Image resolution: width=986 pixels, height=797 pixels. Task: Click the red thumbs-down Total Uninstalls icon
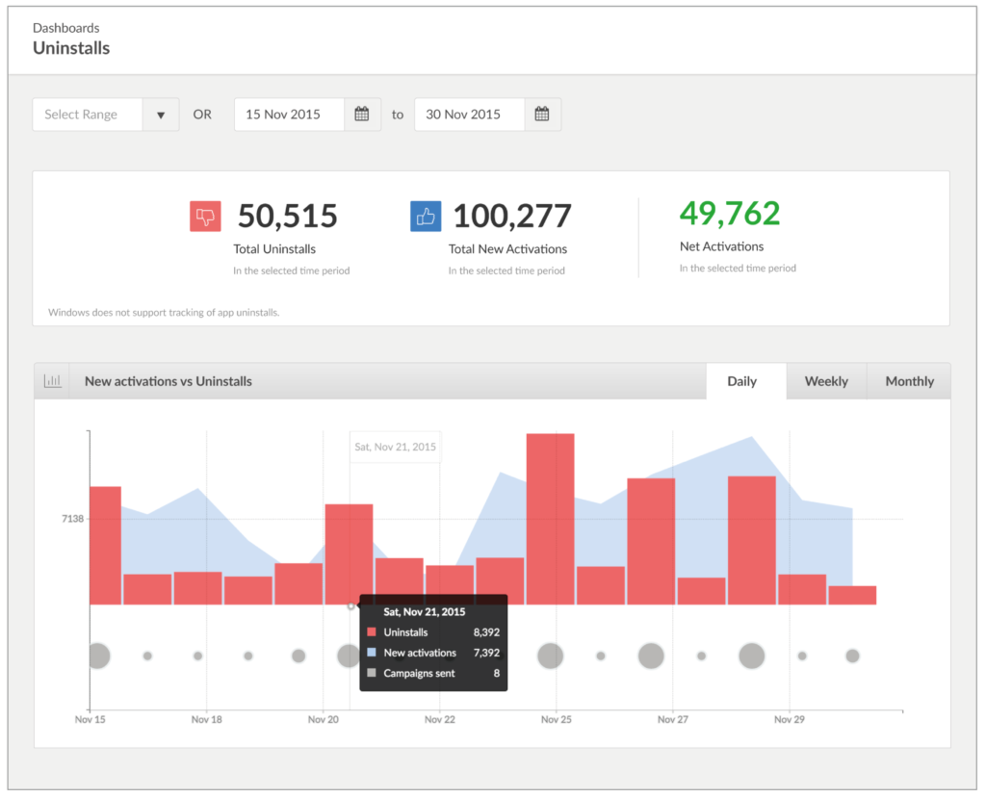coord(205,216)
